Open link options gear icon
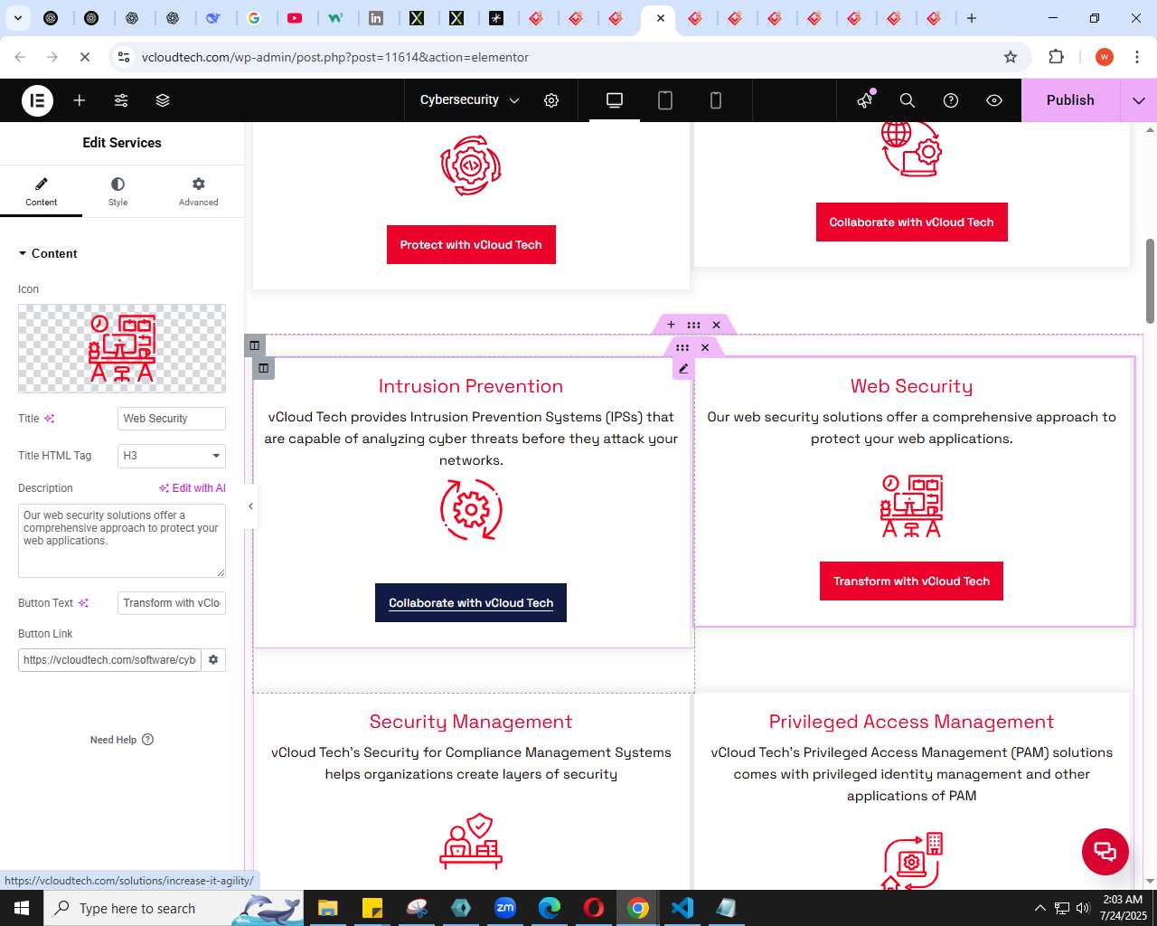 coord(213,660)
